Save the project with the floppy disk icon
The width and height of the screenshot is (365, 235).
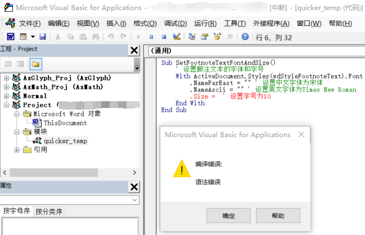click(x=43, y=37)
